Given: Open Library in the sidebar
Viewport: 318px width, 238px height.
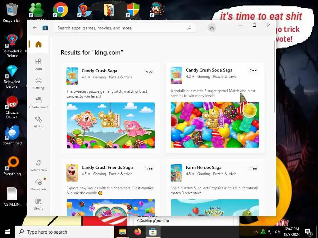Looking at the screenshot, I should pyautogui.click(x=39, y=204).
